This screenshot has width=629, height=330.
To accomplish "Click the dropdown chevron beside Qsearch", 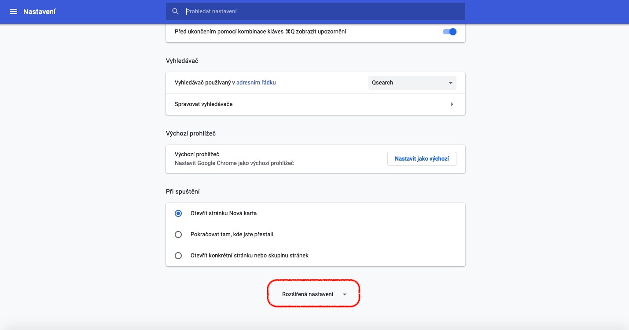I will [x=450, y=82].
